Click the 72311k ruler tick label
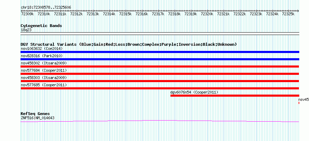The width and height of the screenshot is (309, 141). 60,14
